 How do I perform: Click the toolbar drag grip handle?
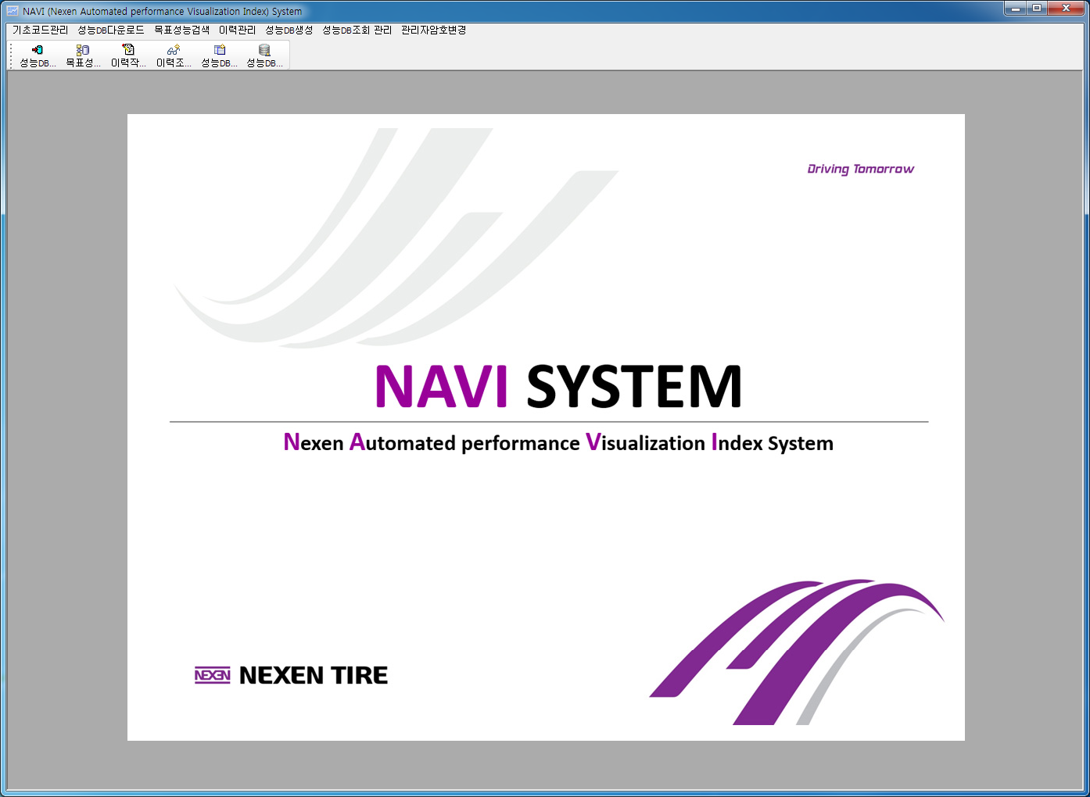tap(11, 55)
